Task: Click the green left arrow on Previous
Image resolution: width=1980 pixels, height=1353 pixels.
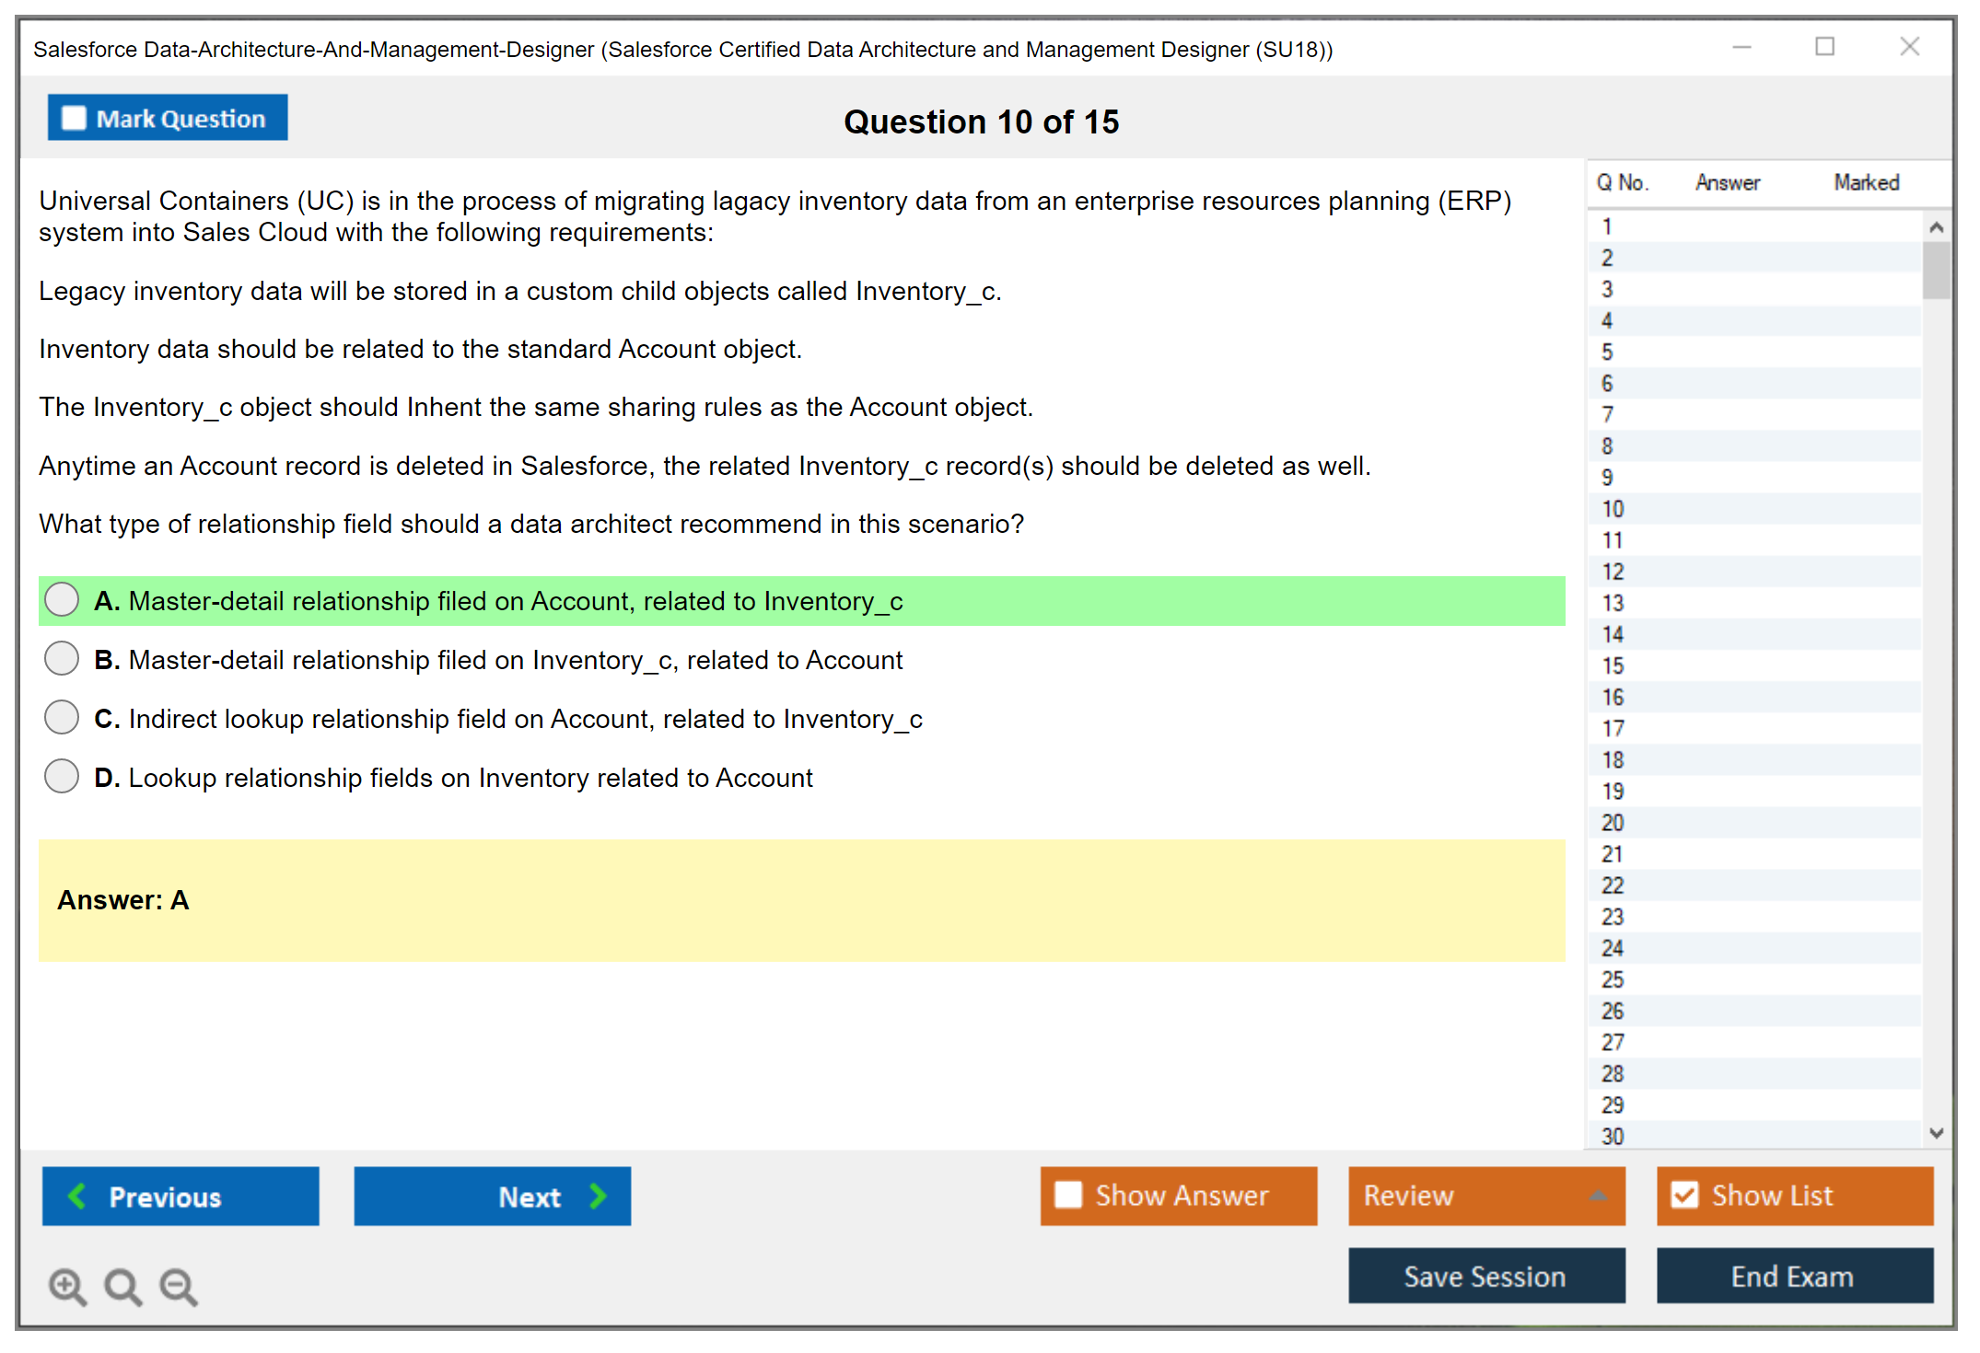Action: pyautogui.click(x=77, y=1196)
